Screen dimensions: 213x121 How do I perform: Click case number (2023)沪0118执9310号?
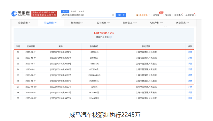tap(60, 92)
